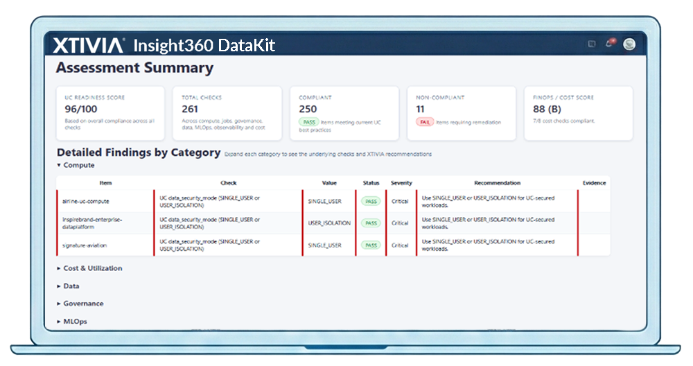
Task: Click the notification bell icon
Action: point(609,44)
